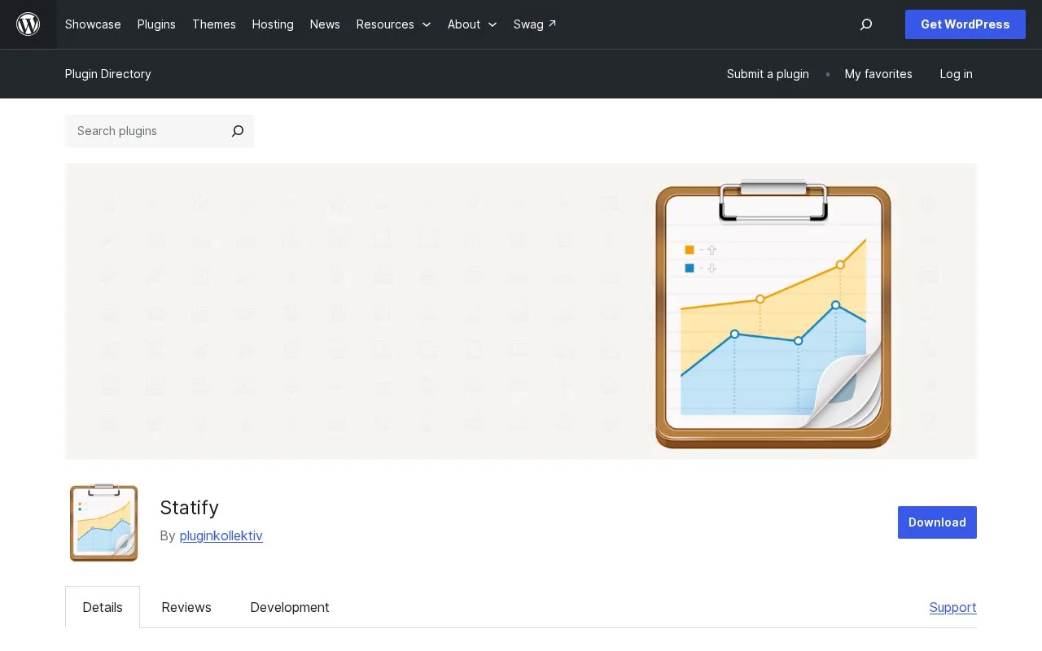The height and width of the screenshot is (651, 1042).
Task: Click the Statify banner image
Action: (x=521, y=311)
